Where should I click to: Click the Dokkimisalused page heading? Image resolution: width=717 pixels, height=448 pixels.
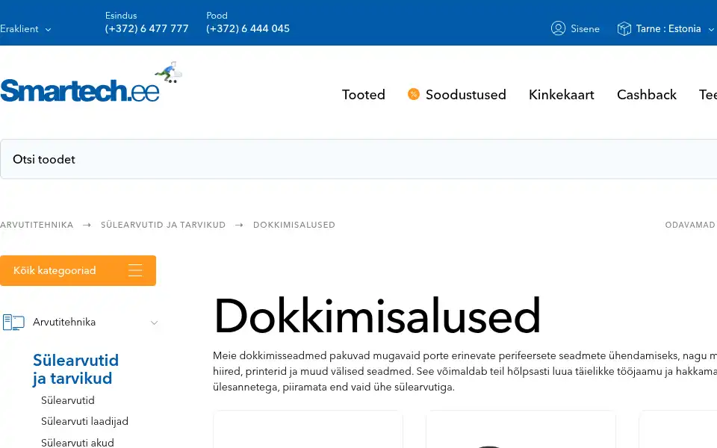click(x=377, y=316)
